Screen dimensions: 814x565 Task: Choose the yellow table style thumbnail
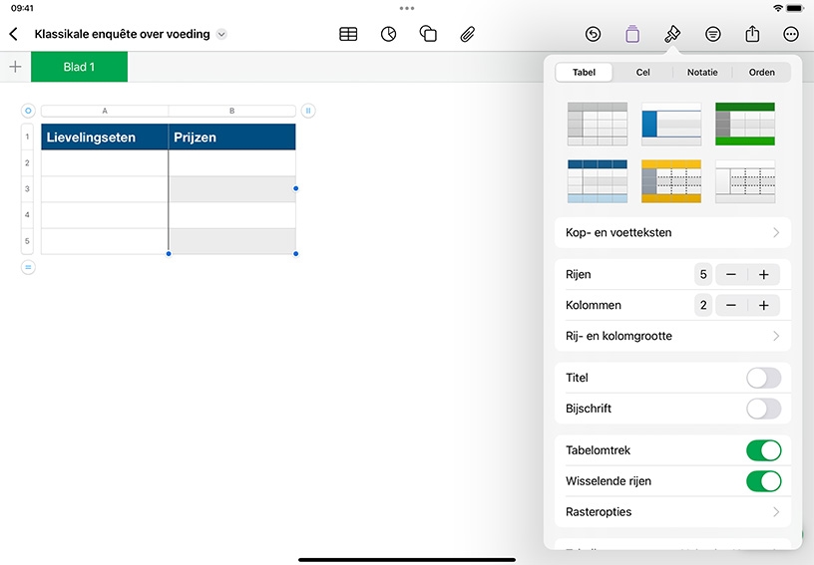click(671, 181)
